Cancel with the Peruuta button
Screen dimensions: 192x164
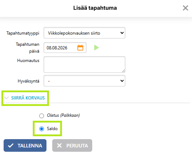tap(72, 146)
